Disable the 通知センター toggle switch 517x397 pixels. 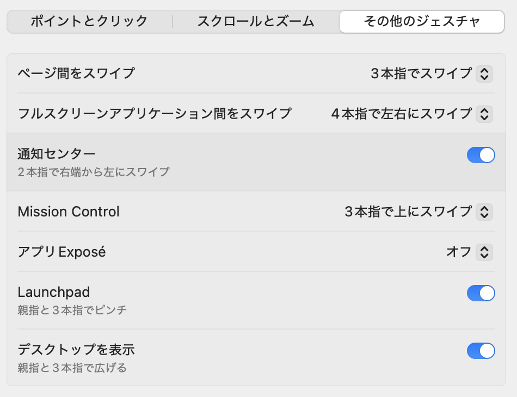(x=481, y=156)
